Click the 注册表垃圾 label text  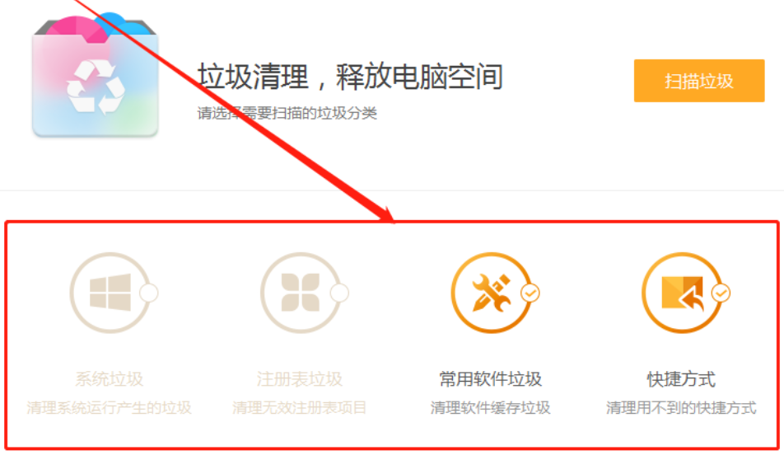(x=300, y=379)
